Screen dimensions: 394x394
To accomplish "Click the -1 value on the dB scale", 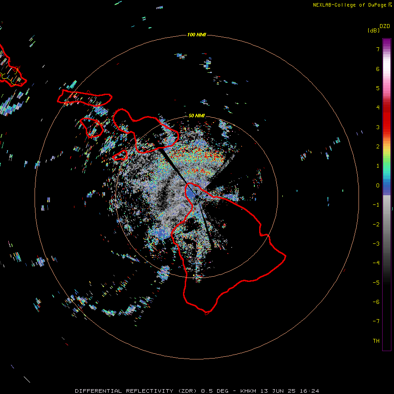I will 376,205.
